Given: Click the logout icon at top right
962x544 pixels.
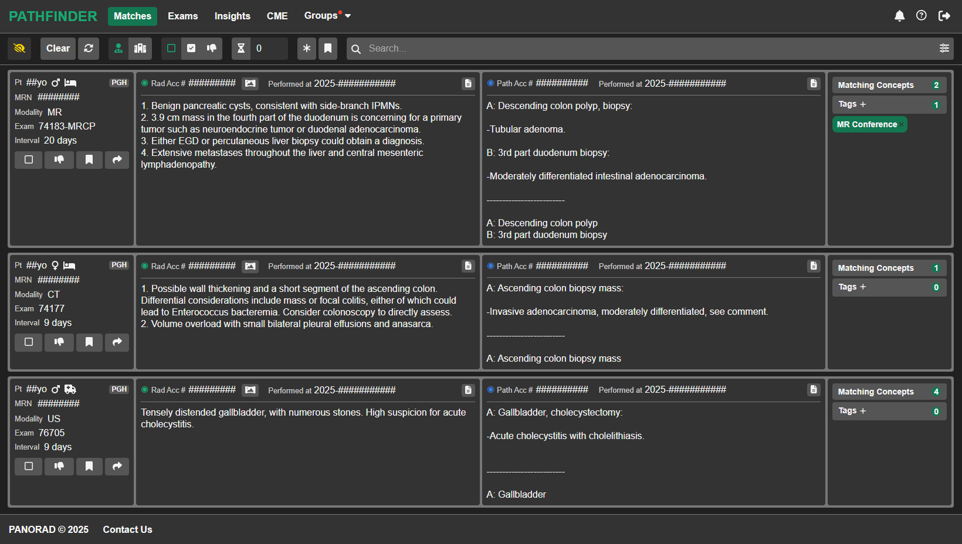Looking at the screenshot, I should point(944,16).
